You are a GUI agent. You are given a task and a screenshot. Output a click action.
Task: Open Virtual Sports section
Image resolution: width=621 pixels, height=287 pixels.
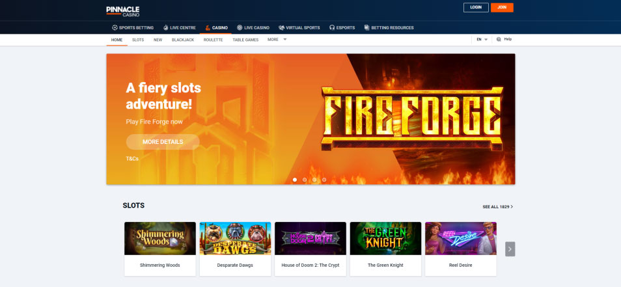pyautogui.click(x=299, y=28)
